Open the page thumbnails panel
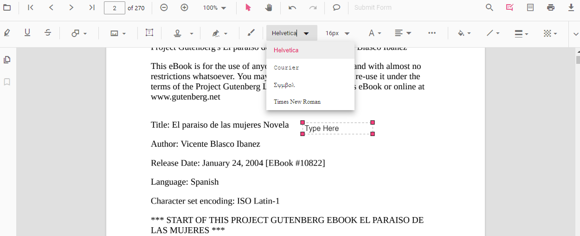Image resolution: width=580 pixels, height=236 pixels. pyautogui.click(x=7, y=60)
